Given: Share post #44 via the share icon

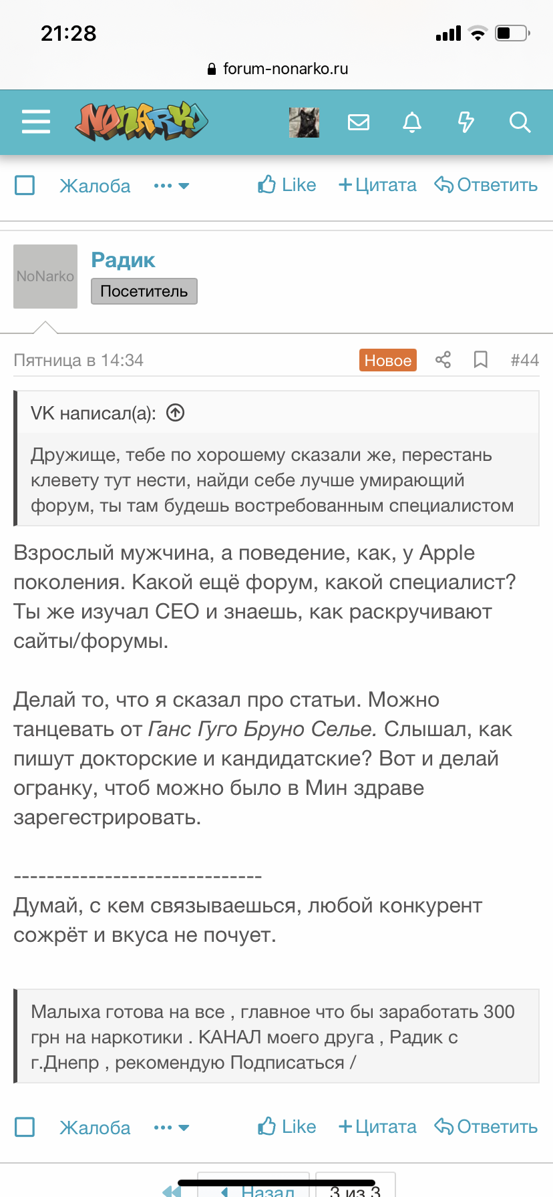Looking at the screenshot, I should [x=443, y=359].
